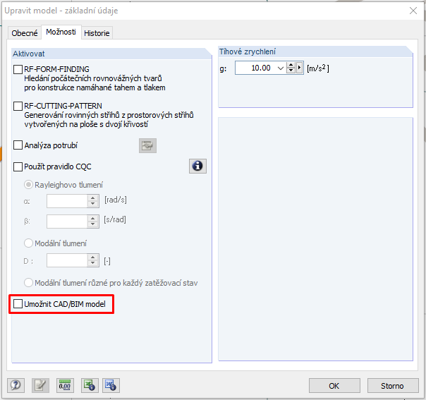Open the CQC rule info icon
This screenshot has width=426, height=400.
[x=197, y=166]
